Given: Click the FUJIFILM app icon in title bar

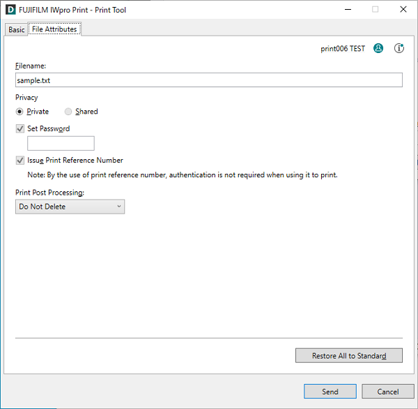Looking at the screenshot, I should click(x=10, y=10).
